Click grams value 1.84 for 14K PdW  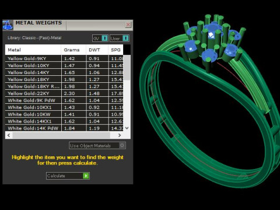coord(69,128)
